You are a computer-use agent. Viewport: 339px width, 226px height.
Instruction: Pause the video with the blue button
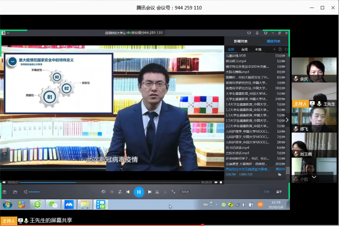point(139,192)
